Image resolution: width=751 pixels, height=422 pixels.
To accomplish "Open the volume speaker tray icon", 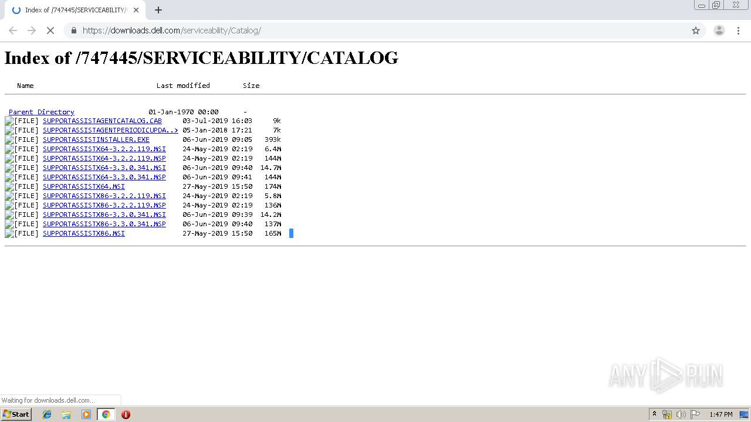I will [681, 414].
